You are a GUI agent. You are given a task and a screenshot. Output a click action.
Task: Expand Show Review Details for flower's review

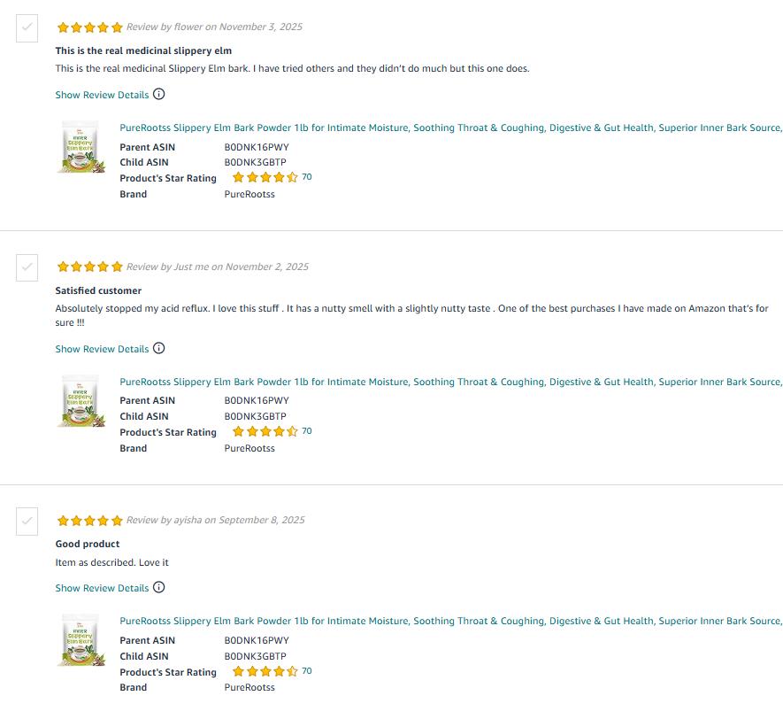click(102, 95)
